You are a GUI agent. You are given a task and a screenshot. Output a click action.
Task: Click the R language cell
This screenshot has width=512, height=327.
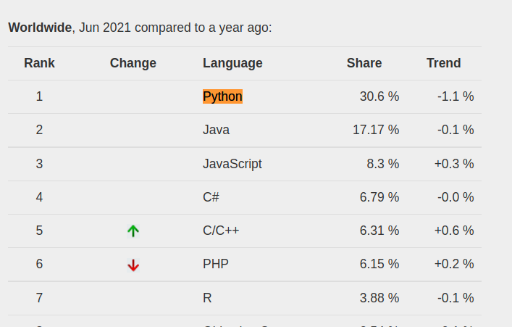click(207, 298)
